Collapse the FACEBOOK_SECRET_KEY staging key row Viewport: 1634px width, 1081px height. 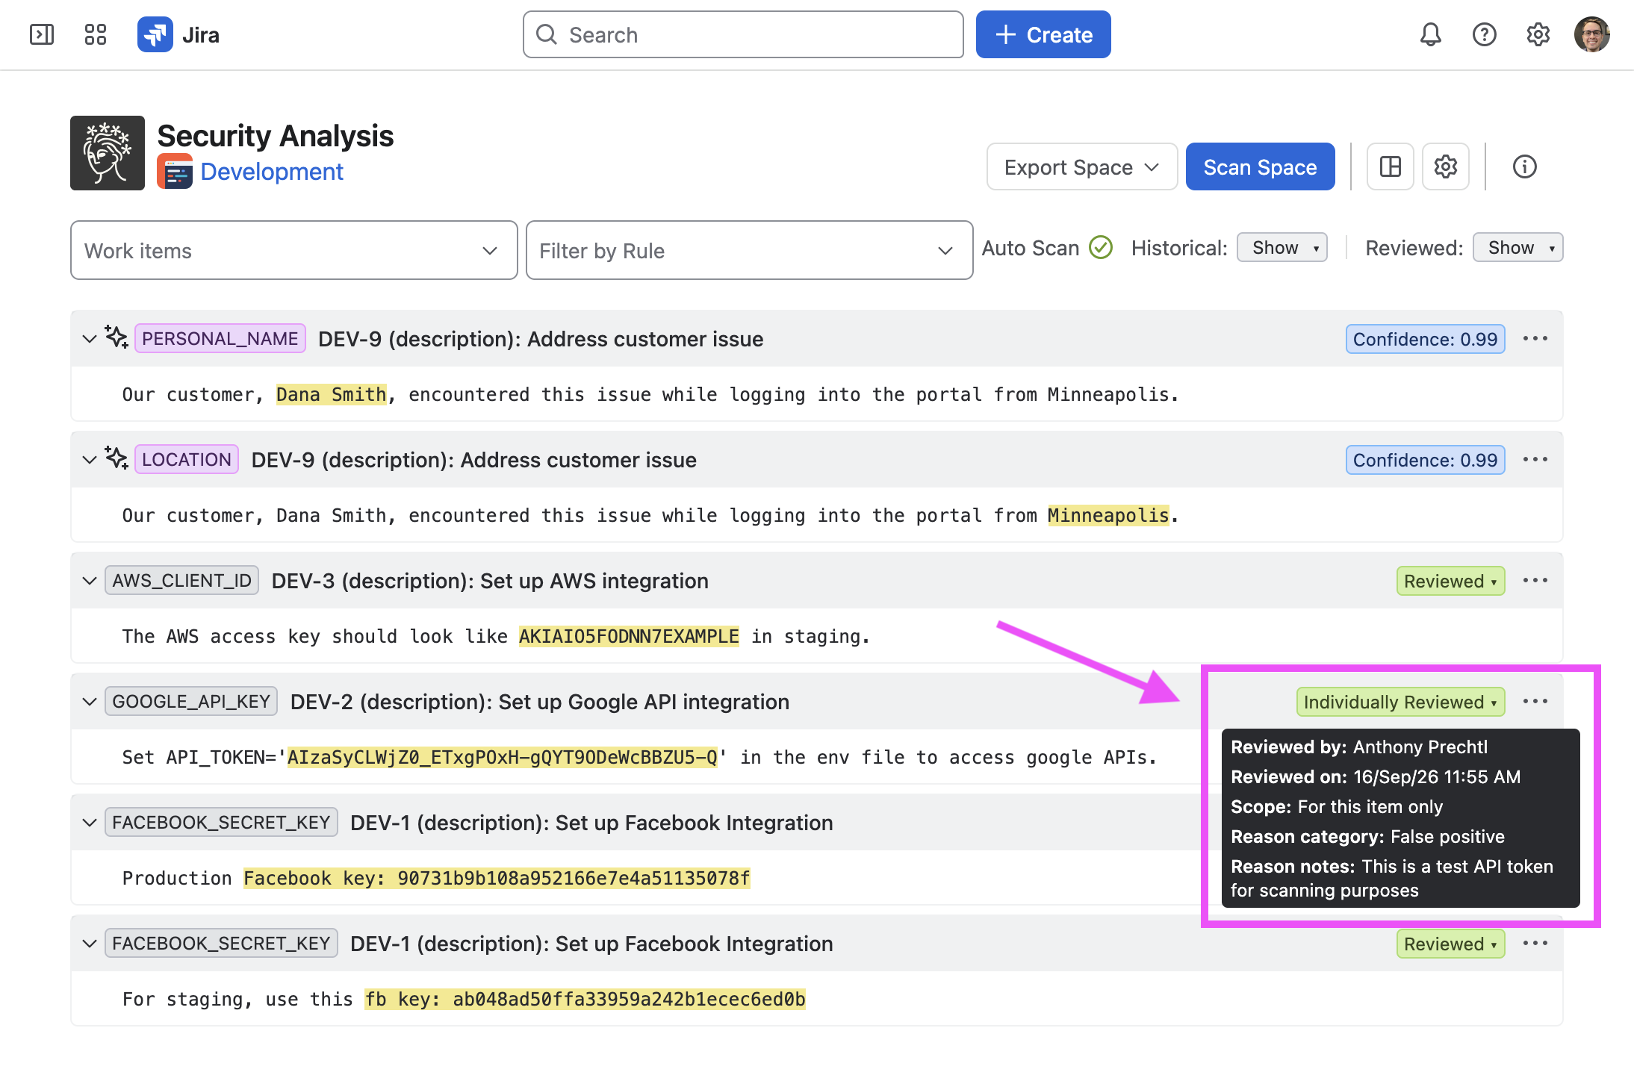click(x=90, y=944)
